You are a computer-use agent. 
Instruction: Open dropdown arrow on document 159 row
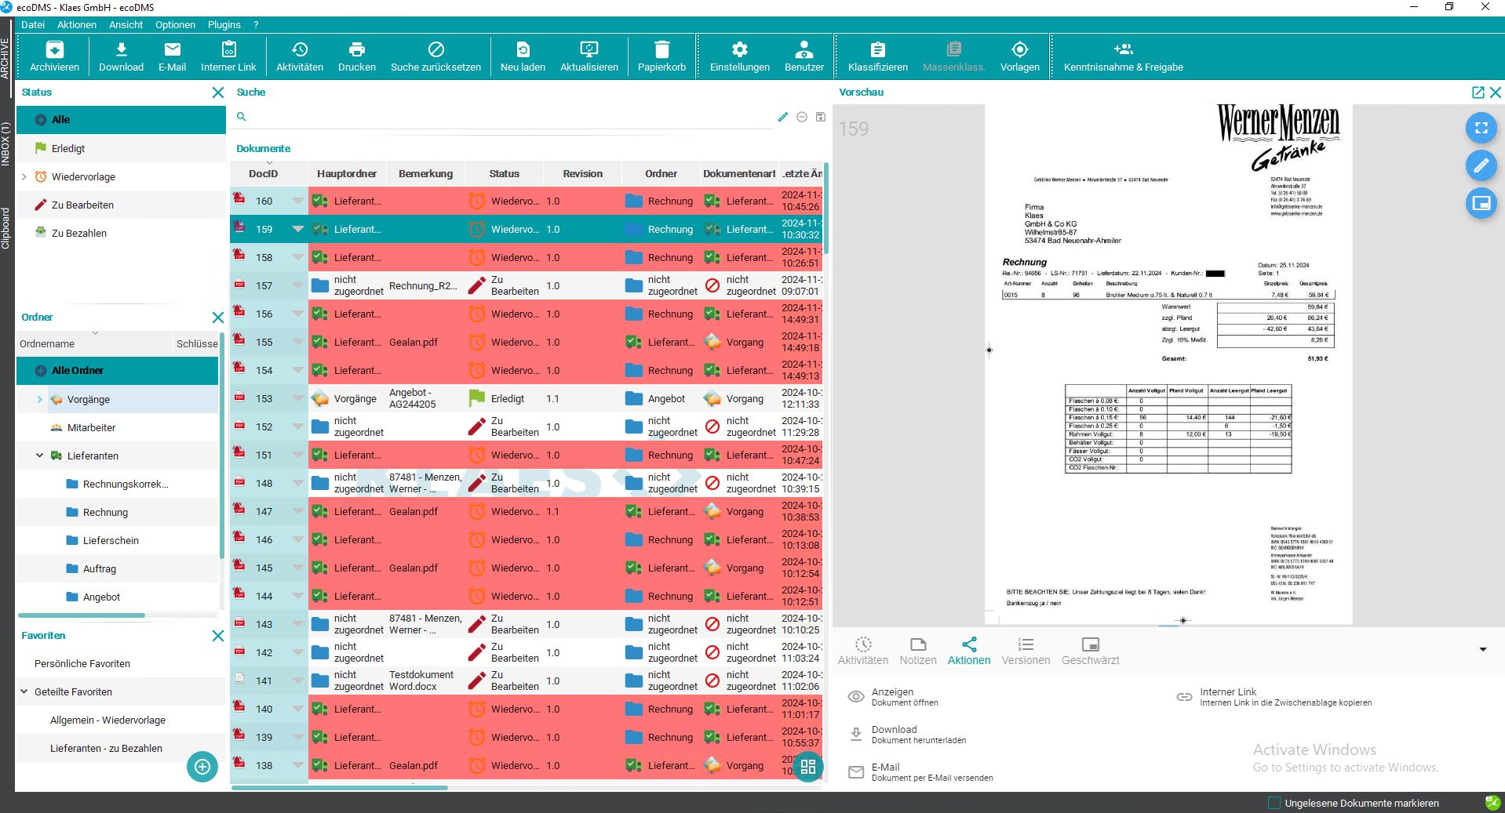coord(297,229)
